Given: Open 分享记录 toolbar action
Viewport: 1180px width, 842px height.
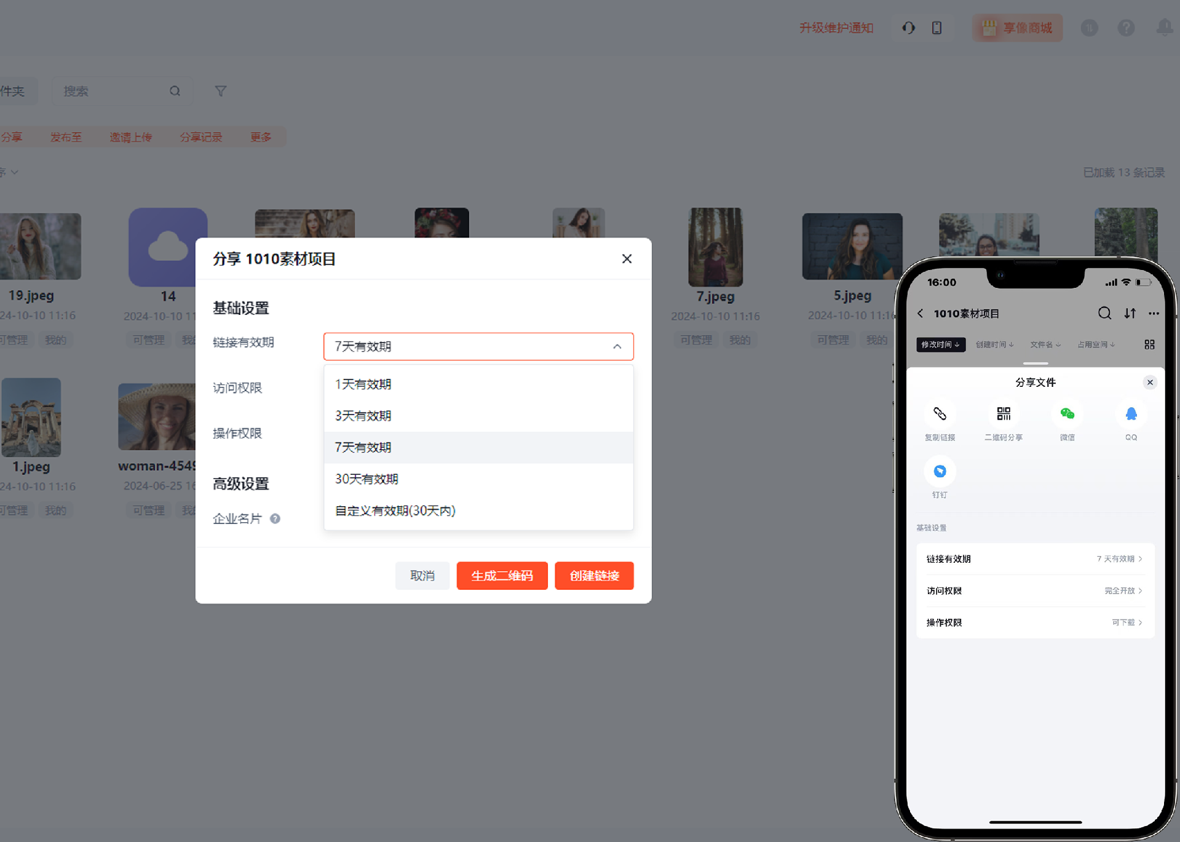Looking at the screenshot, I should tap(201, 137).
